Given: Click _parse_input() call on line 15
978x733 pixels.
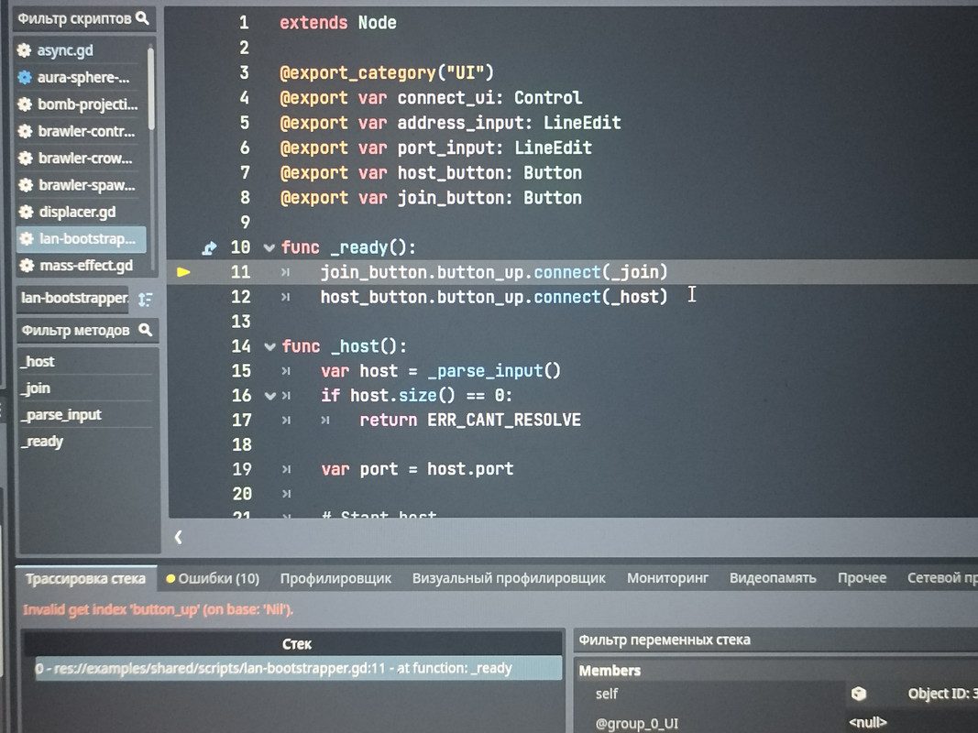Looking at the screenshot, I should click(x=494, y=371).
